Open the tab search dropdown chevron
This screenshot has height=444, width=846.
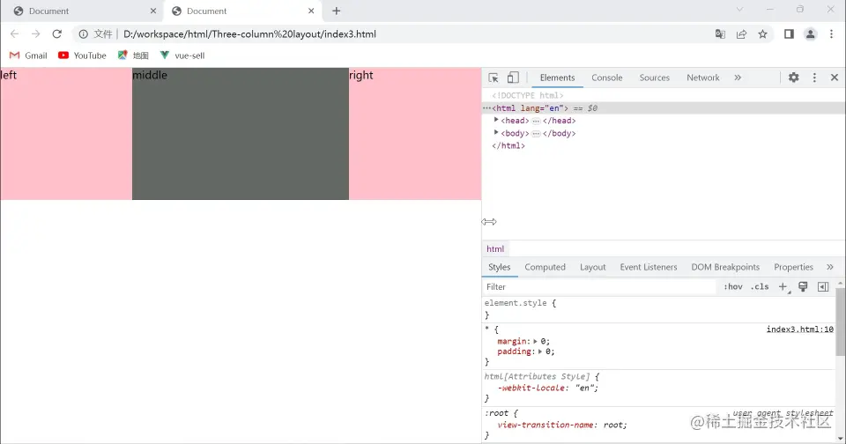point(739,9)
